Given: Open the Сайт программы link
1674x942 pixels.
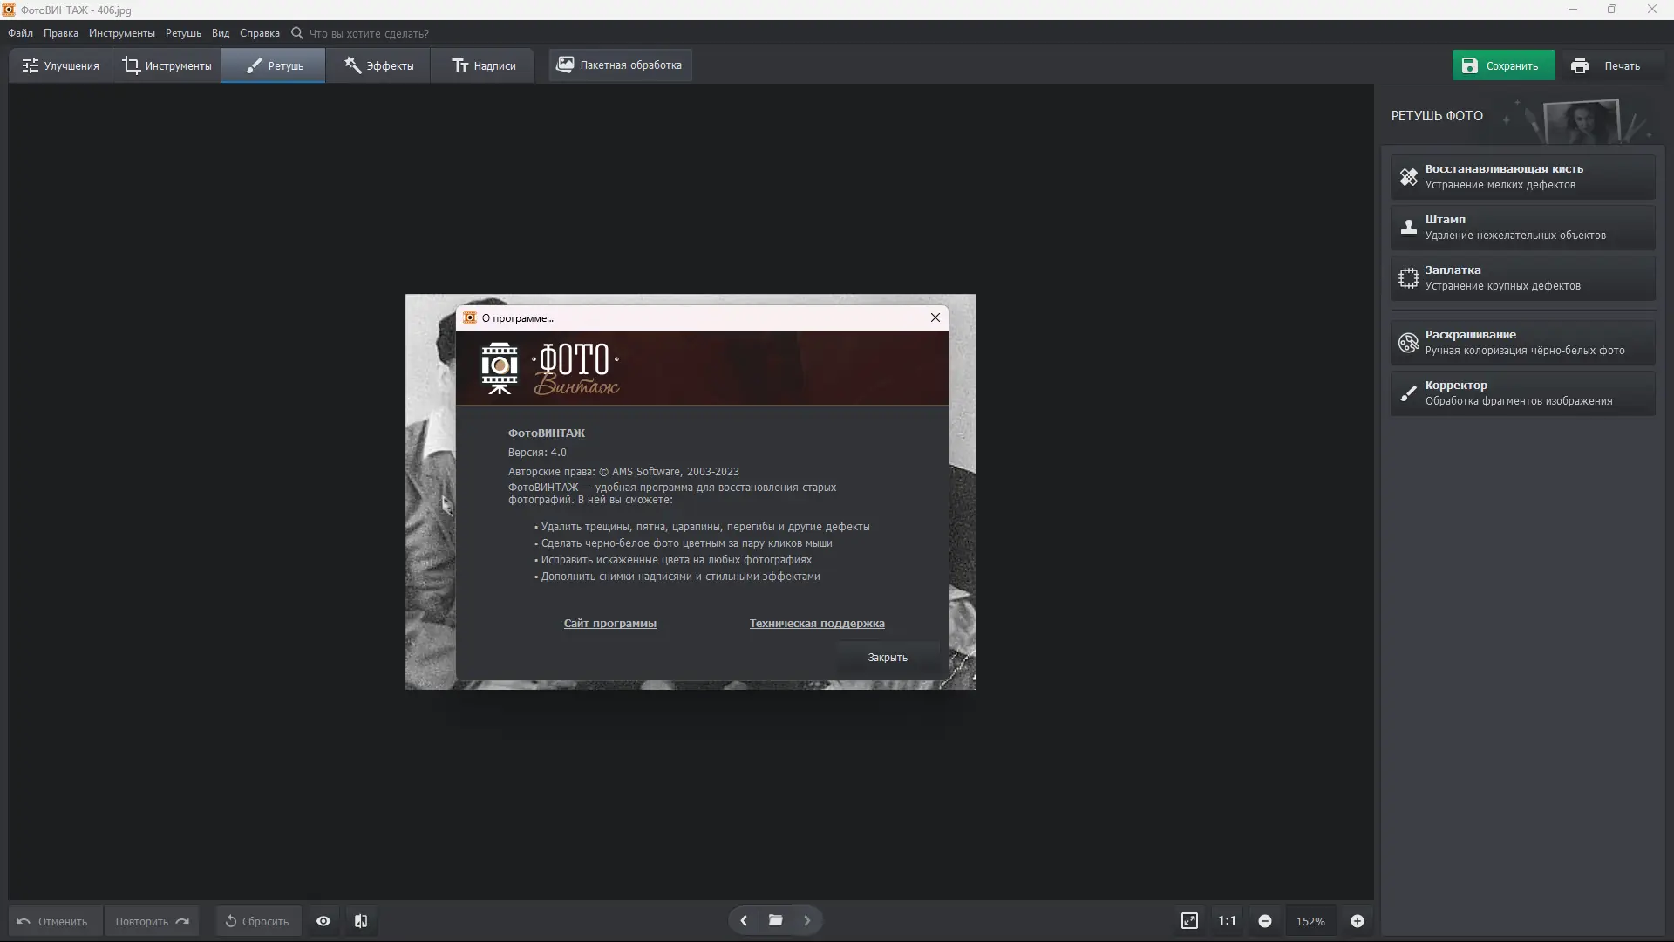Looking at the screenshot, I should 609,624.
